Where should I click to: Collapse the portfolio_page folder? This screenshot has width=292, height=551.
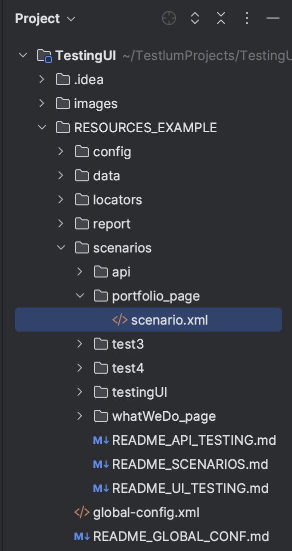pos(80,296)
